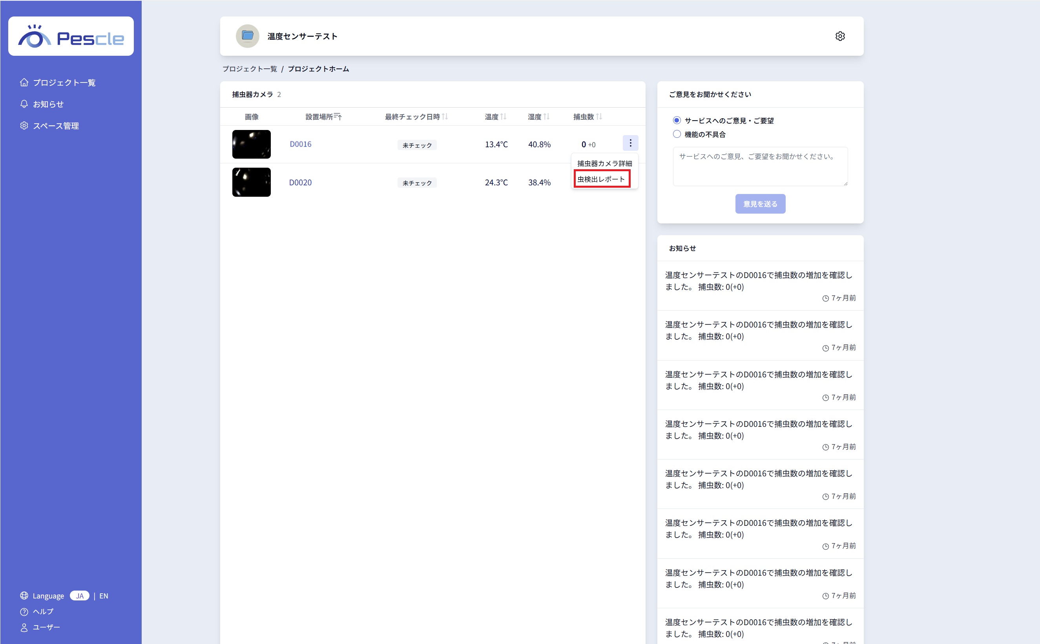Image resolution: width=1040 pixels, height=644 pixels.
Task: Open お知らせ bell in sidebar
Action: point(47,104)
